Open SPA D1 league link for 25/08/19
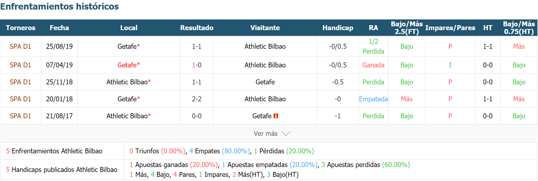538x181 pixels. click(x=20, y=46)
